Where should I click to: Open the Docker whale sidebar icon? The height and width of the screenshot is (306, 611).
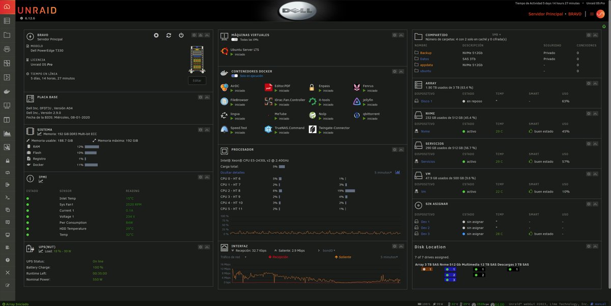[7, 91]
